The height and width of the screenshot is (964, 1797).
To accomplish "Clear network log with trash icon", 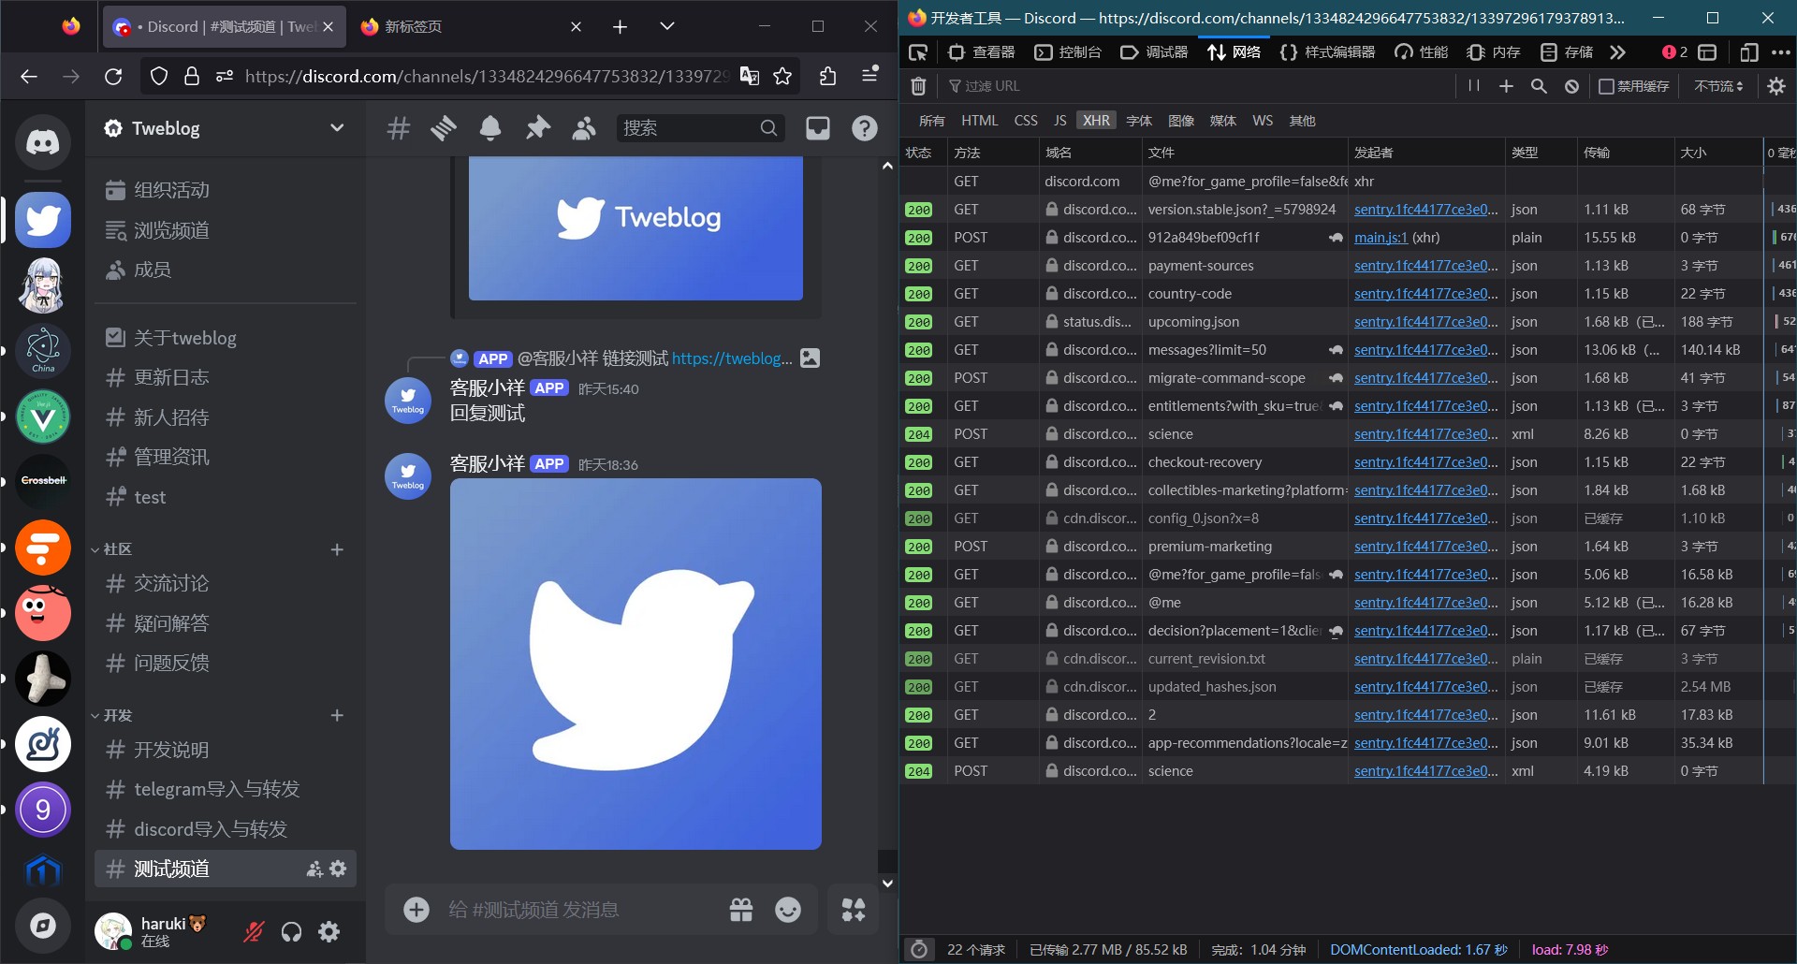I will pos(918,86).
